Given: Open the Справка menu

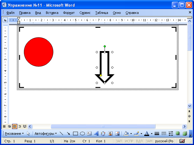Looking at the screenshot, I should point(132,13).
